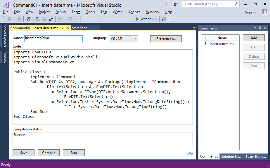Switch to the Start Page tab

(x=85, y=28)
